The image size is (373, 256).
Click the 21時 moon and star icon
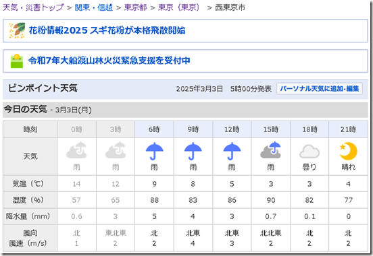click(x=348, y=151)
